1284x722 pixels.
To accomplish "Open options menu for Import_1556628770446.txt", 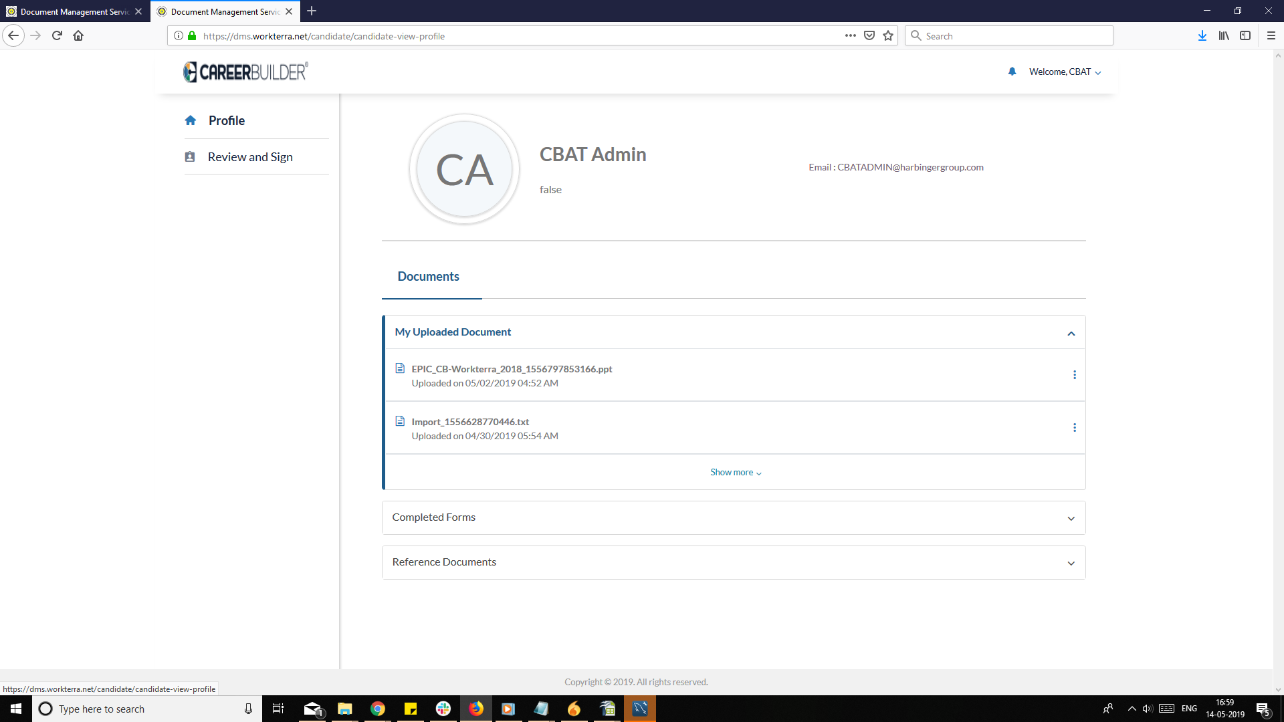I will tap(1075, 428).
